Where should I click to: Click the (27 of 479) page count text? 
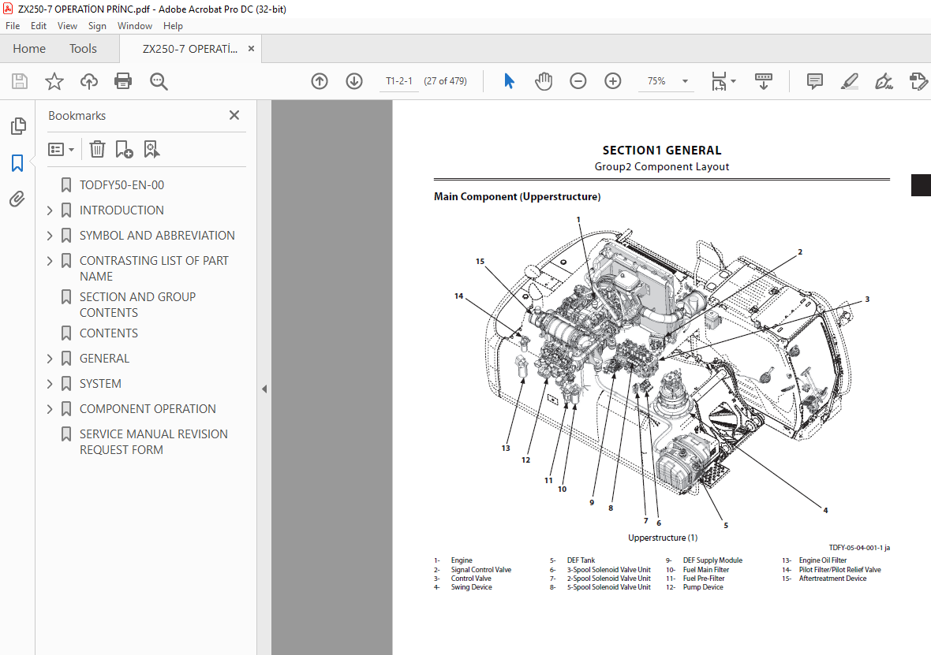445,81
